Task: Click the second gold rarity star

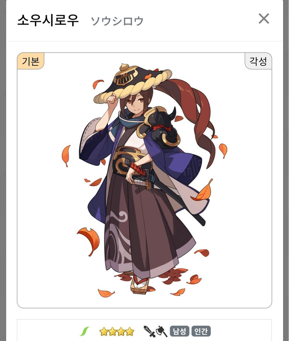Action: point(113,332)
